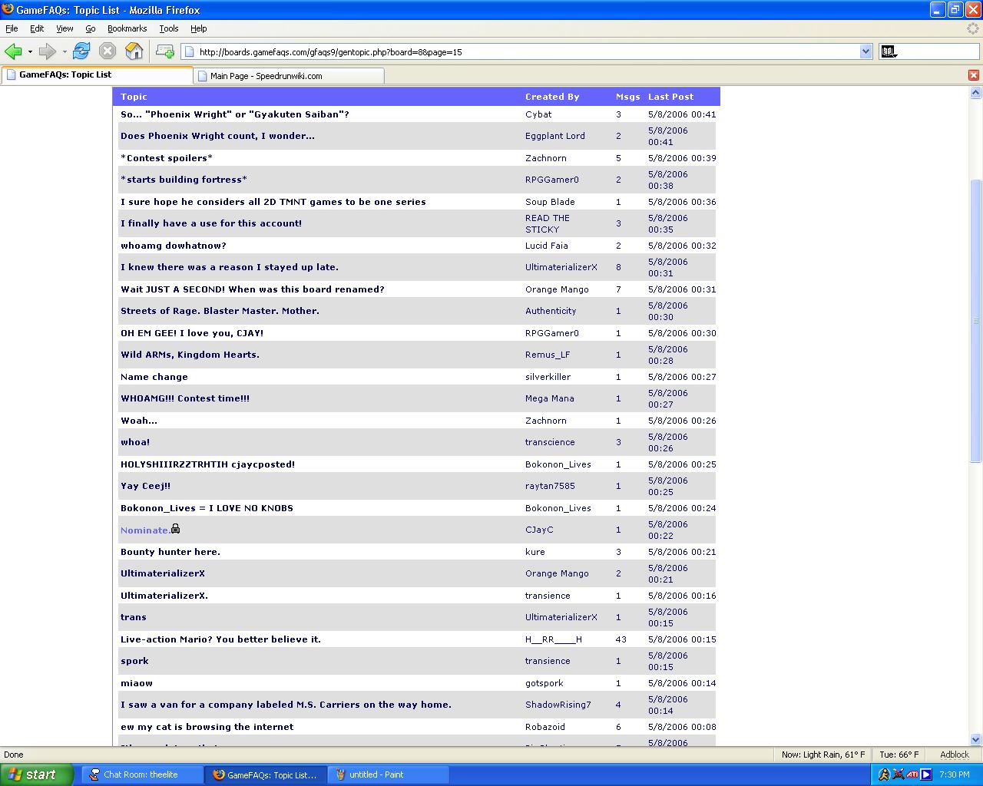Click creator name 'Eggplant Lord'
The image size is (983, 786).
click(555, 136)
